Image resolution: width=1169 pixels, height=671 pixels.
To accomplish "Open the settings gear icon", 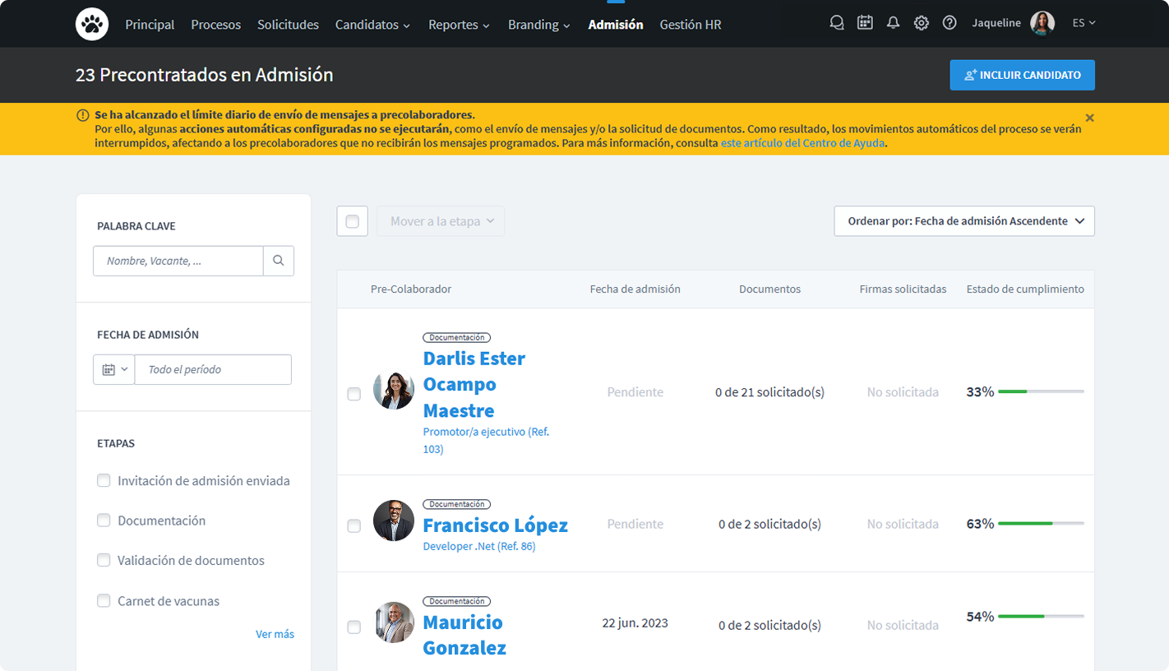I will coord(922,23).
